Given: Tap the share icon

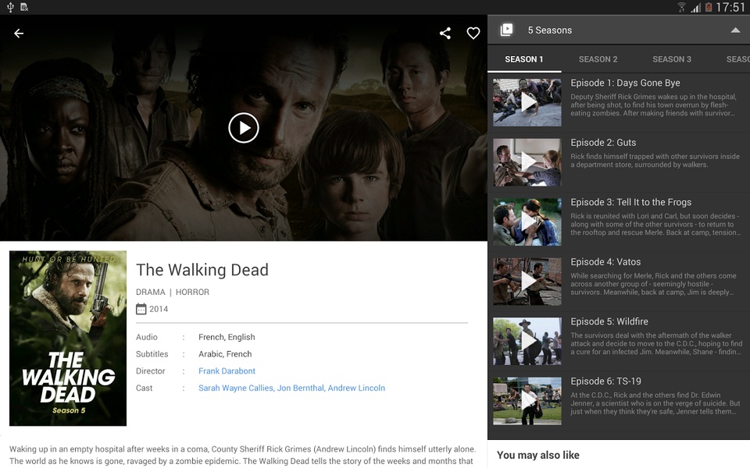Looking at the screenshot, I should 445,33.
